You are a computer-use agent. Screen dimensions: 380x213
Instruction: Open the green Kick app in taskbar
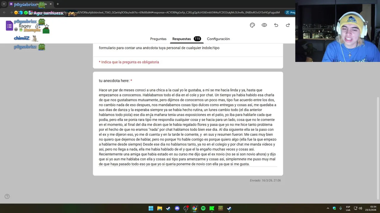coord(212,208)
